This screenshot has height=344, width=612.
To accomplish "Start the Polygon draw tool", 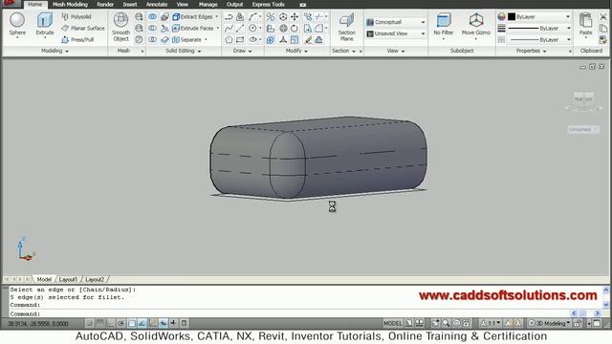I will click(x=229, y=39).
